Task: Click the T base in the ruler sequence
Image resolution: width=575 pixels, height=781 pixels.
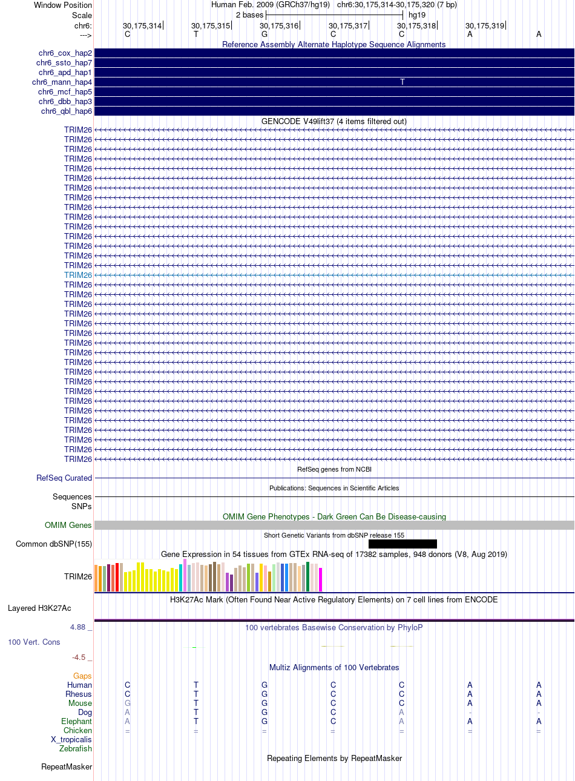Action: (195, 34)
